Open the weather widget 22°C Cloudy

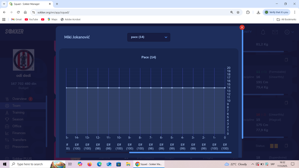click(x=235, y=164)
